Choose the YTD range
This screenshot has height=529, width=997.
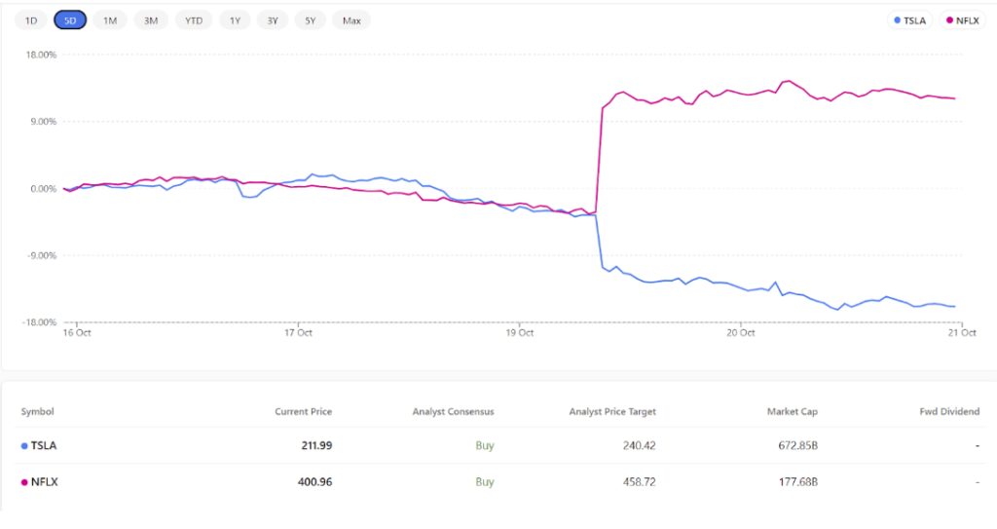pyautogui.click(x=194, y=20)
